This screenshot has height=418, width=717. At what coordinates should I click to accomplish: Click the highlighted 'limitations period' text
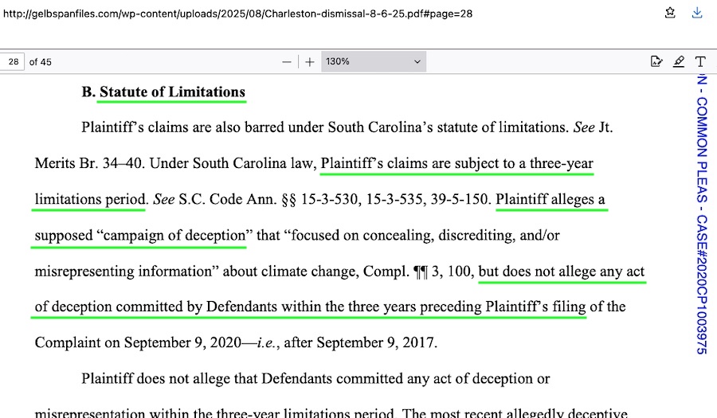click(x=90, y=199)
